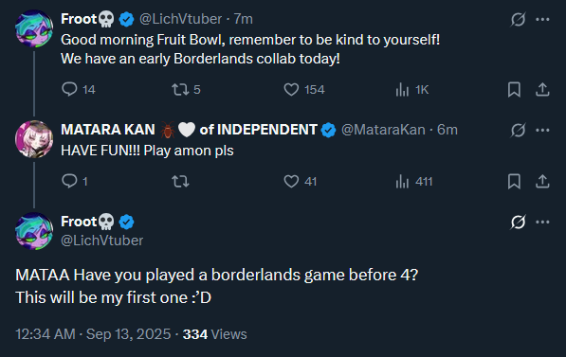Bookmark Froot's Good morning tweet

click(514, 89)
